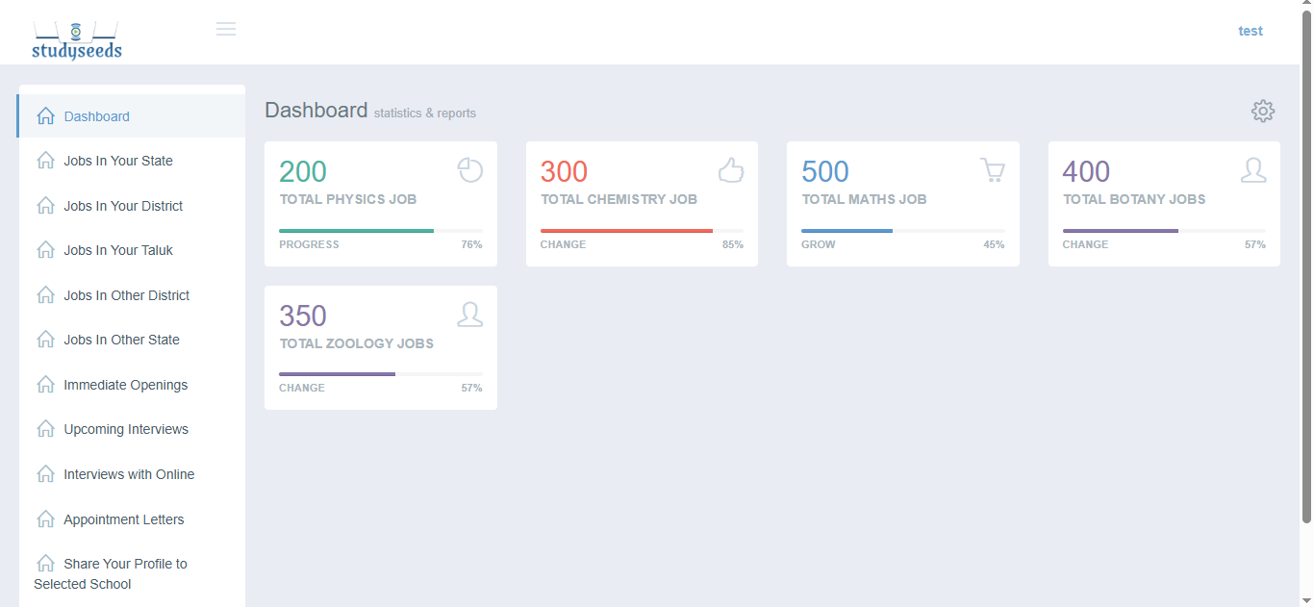The height and width of the screenshot is (607, 1314).
Task: Click the user icon on Zoology card
Action: (469, 315)
